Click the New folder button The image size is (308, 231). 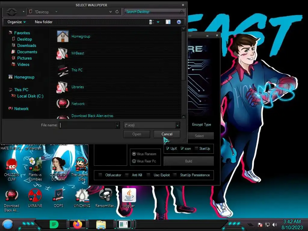click(x=44, y=22)
